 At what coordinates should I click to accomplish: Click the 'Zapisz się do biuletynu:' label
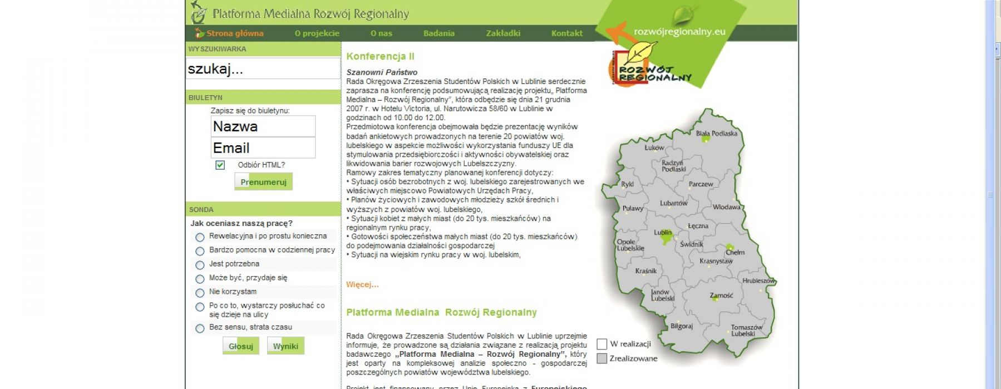point(250,111)
